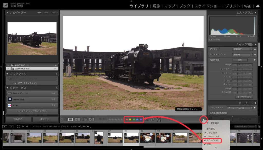
Task: Select the Loupe view icon
Action: coord(71,119)
